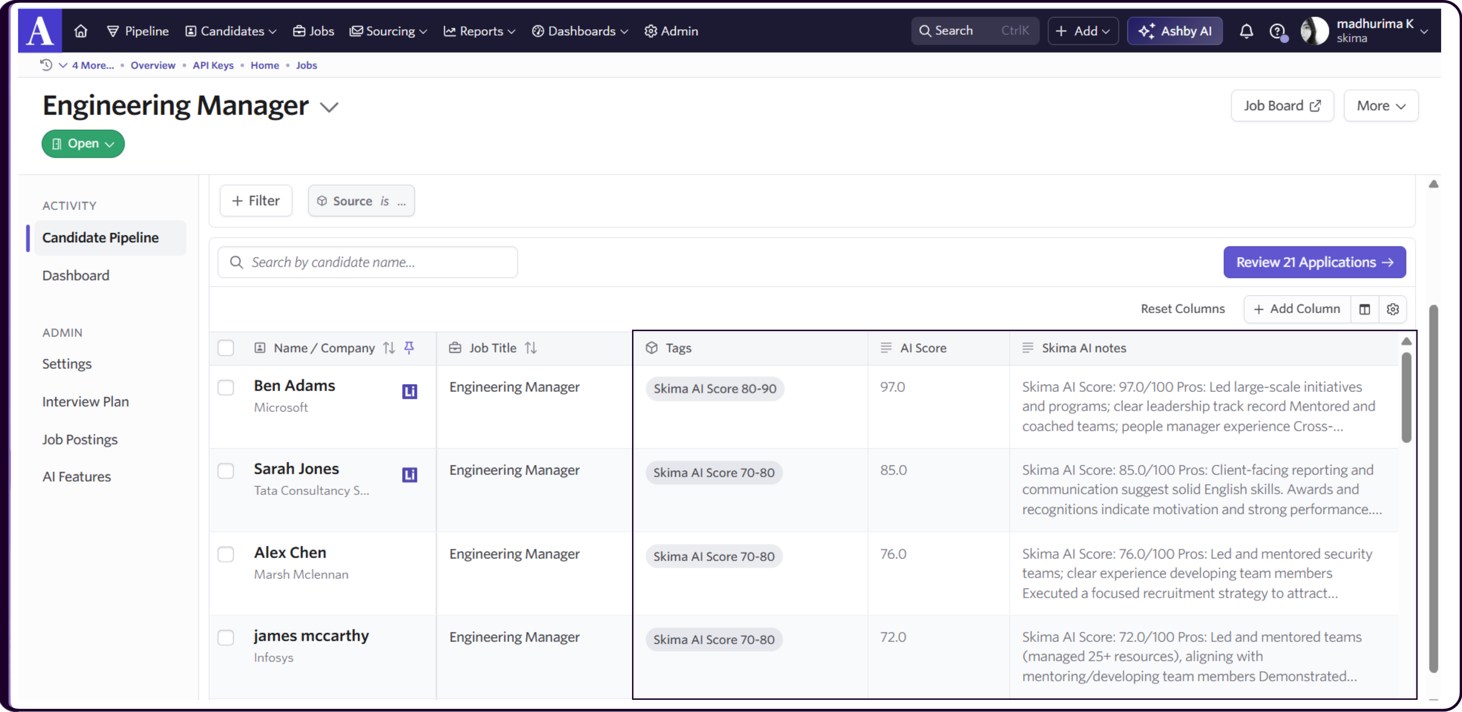Image resolution: width=1462 pixels, height=712 pixels.
Task: Expand 4 More breadcrumbs
Action: [86, 65]
